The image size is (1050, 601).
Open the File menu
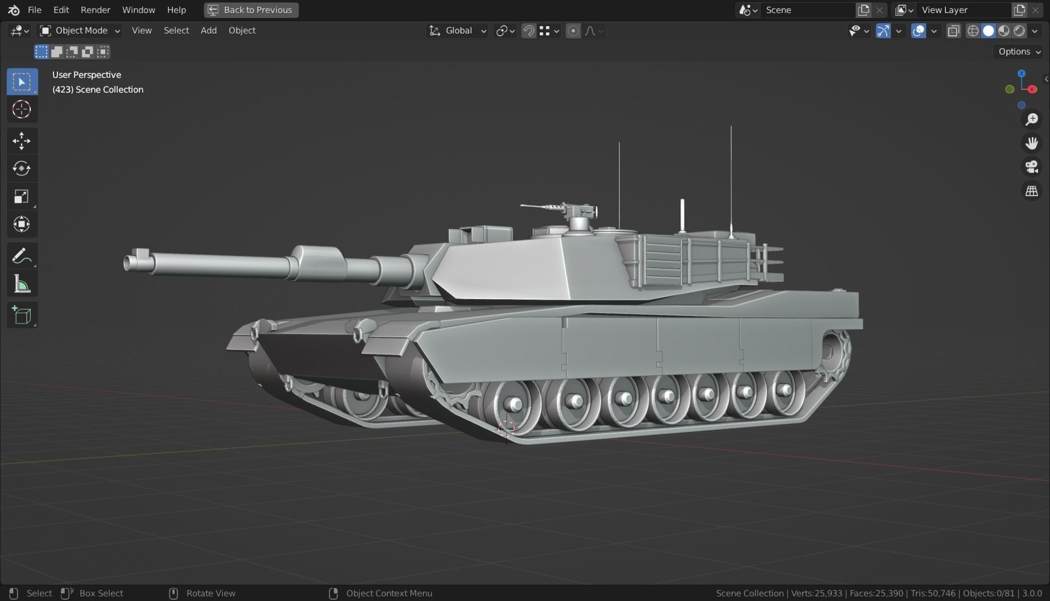click(x=34, y=10)
